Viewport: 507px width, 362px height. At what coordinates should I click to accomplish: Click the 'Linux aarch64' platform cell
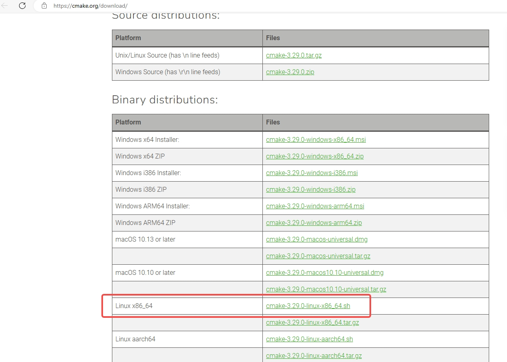tap(187, 339)
